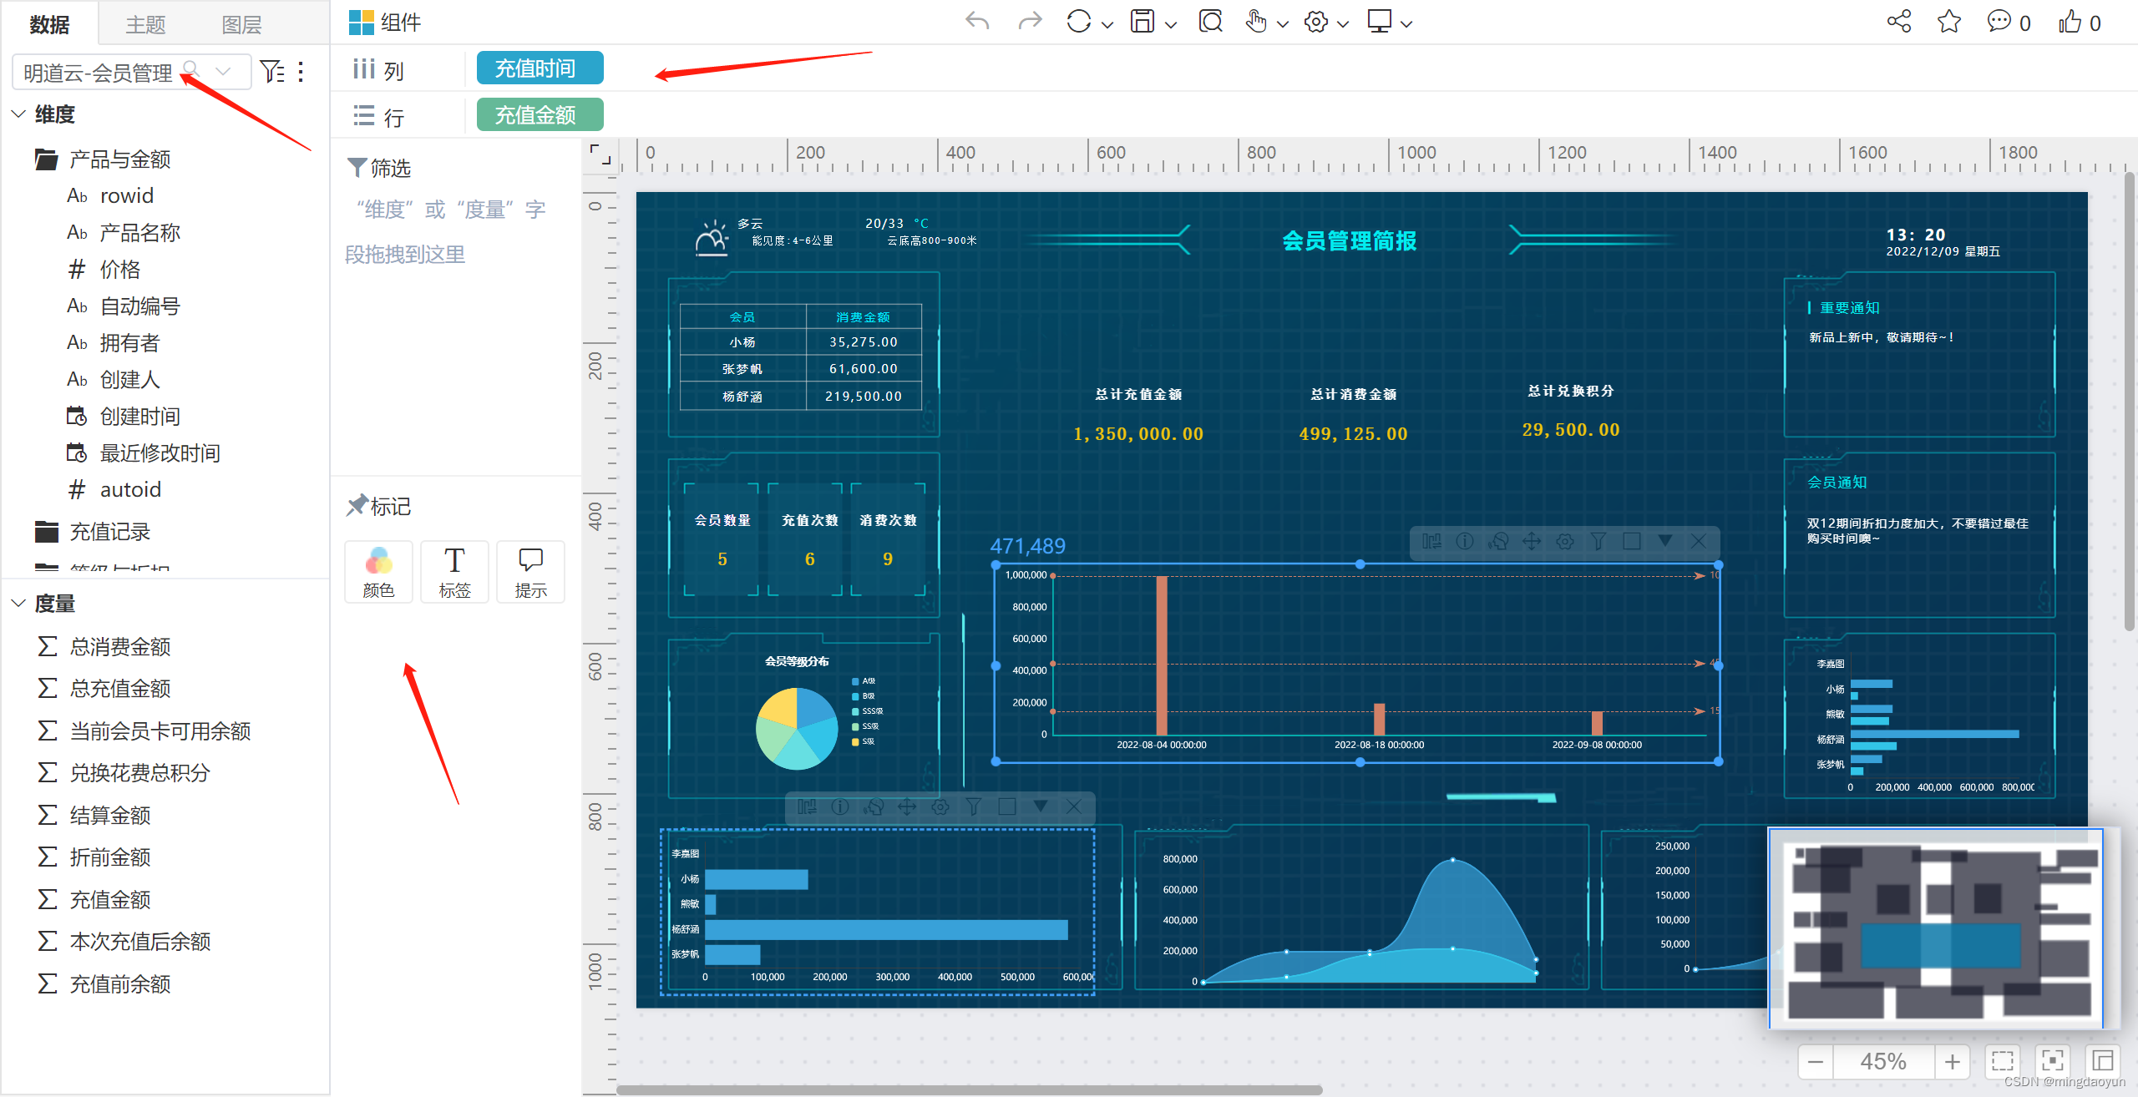Select the 产品名称 dimension field
The image size is (2138, 1097).
124,232
